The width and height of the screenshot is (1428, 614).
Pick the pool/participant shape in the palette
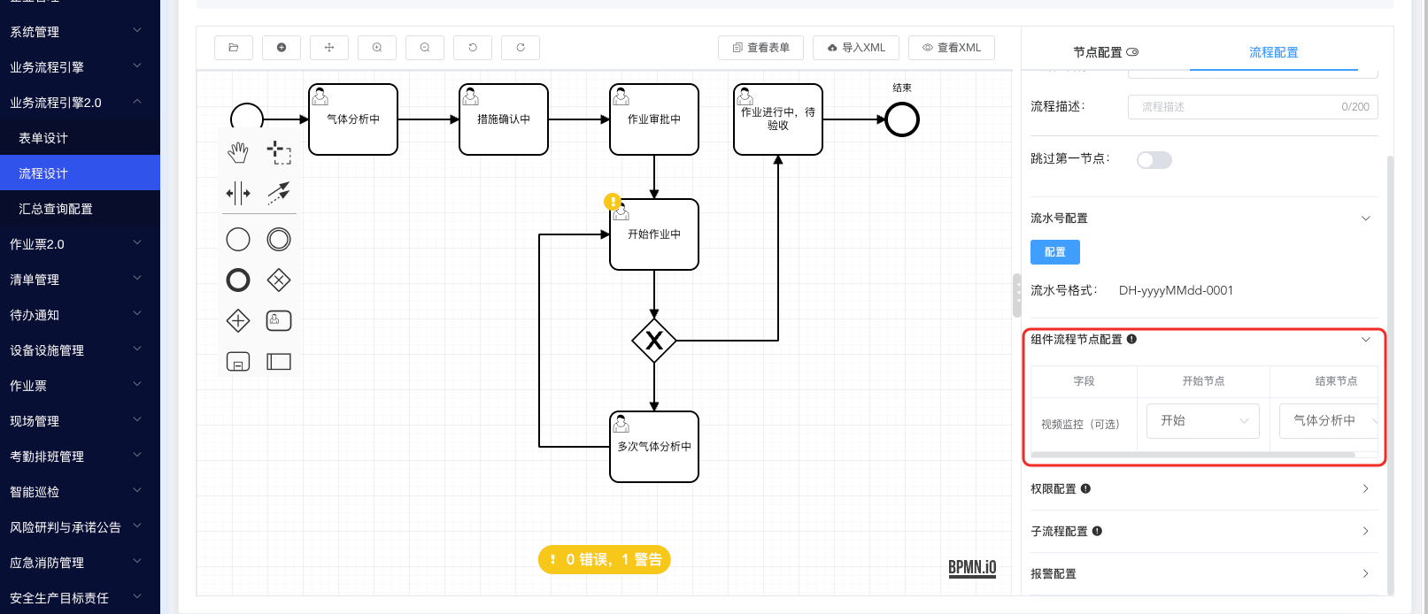(279, 361)
